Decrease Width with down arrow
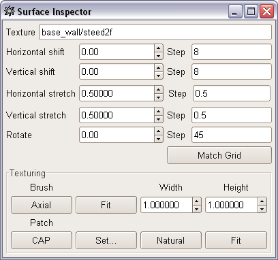The height and width of the screenshot is (260, 278). [x=197, y=209]
